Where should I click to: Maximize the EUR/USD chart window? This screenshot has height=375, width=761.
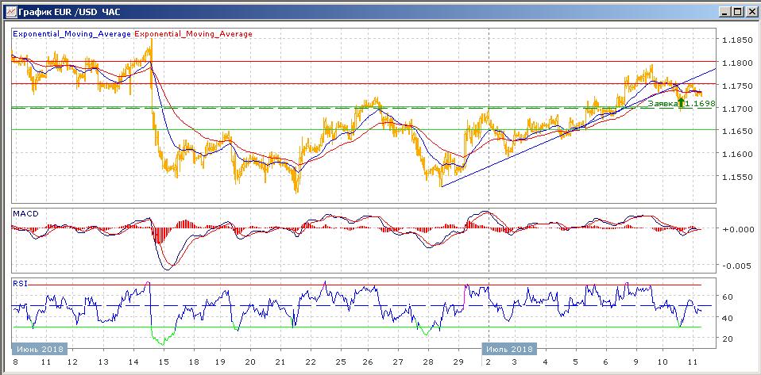click(x=737, y=12)
